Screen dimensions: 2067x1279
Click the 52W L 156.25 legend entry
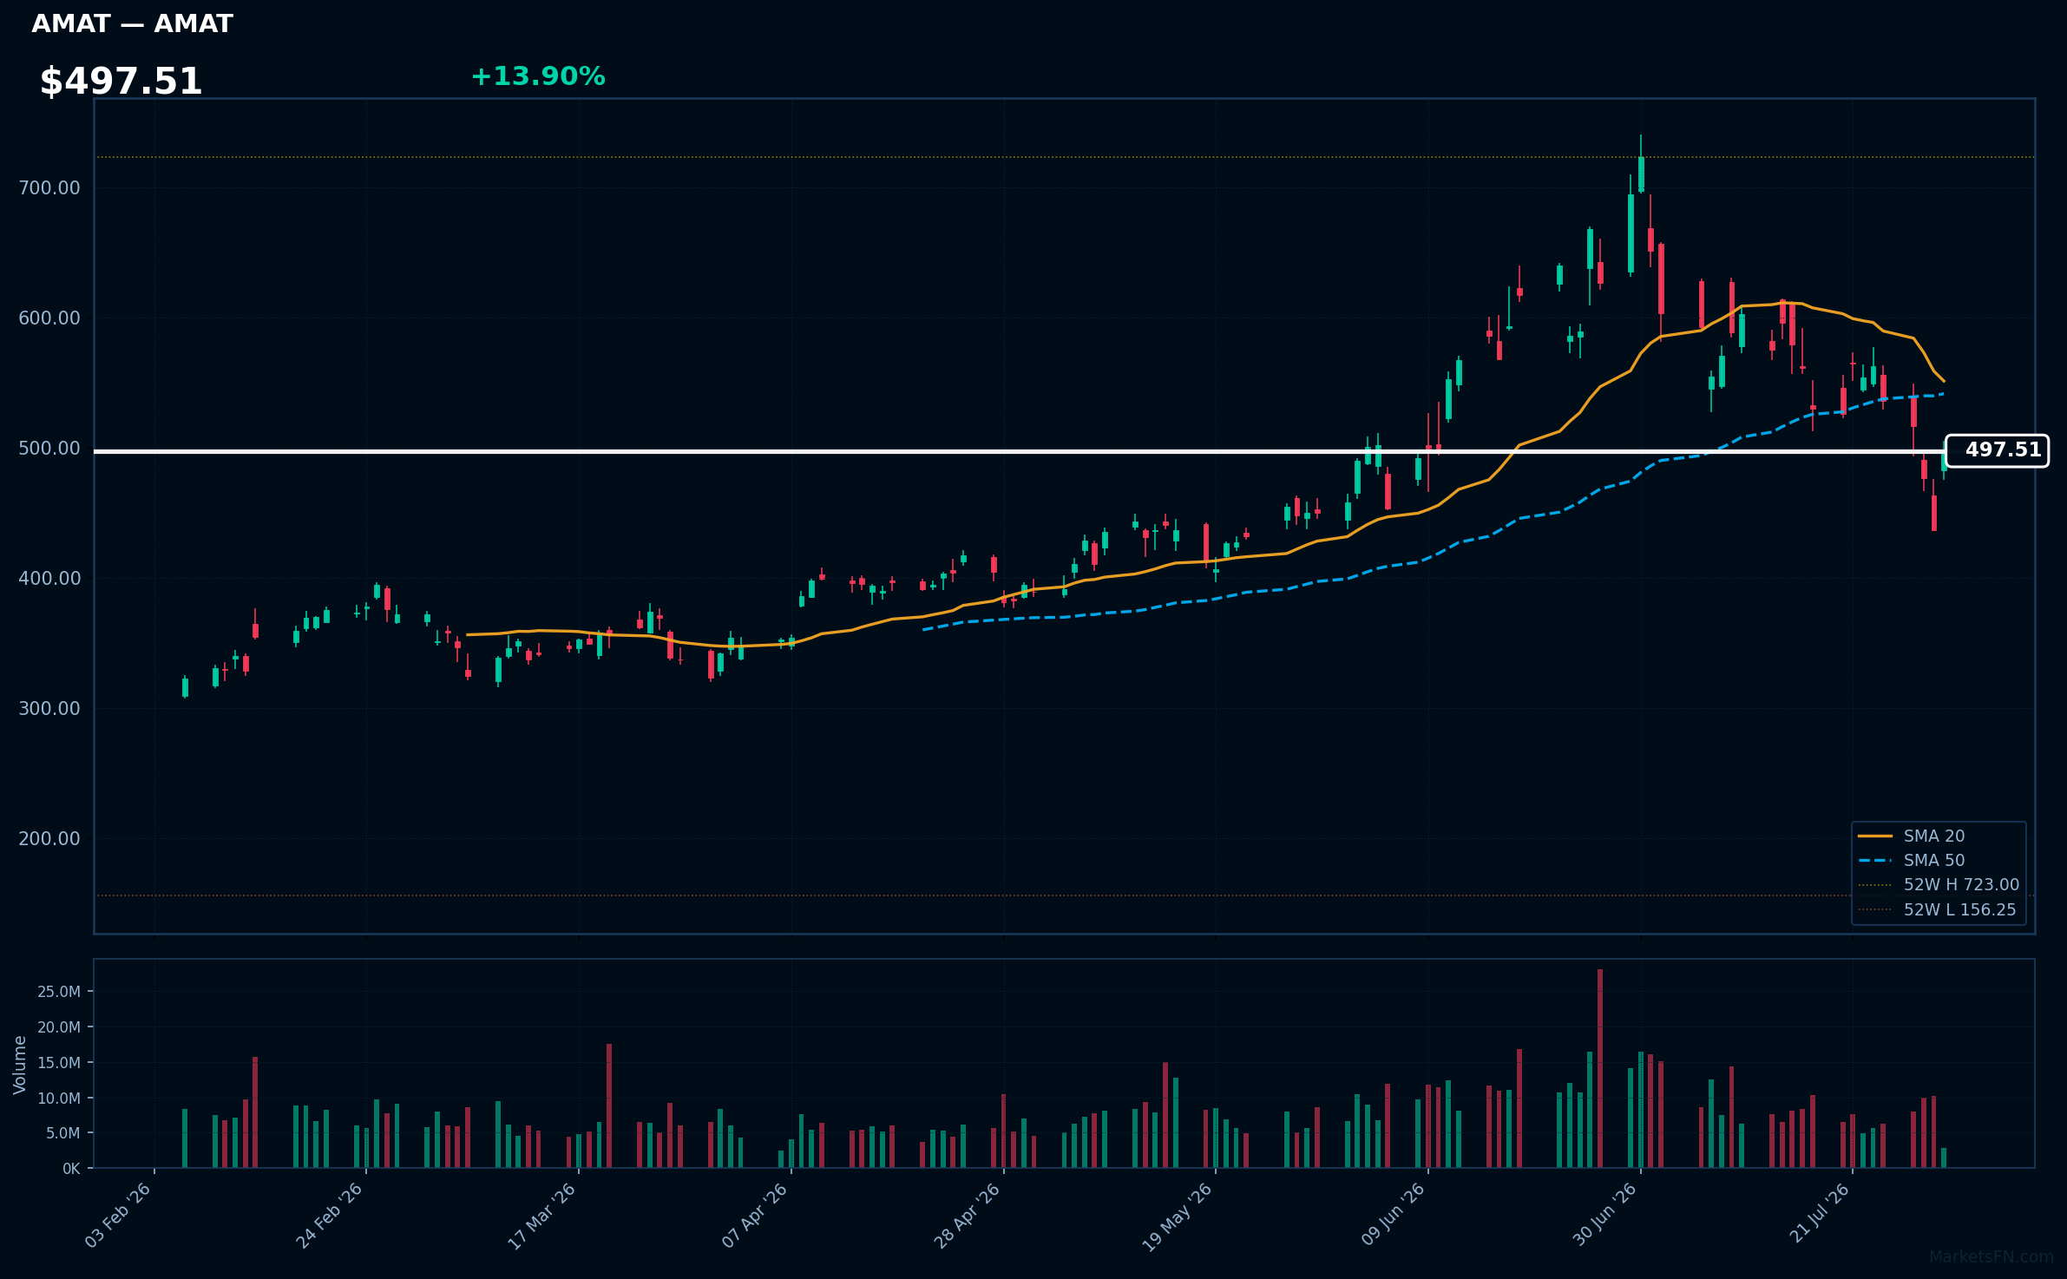tap(1937, 909)
